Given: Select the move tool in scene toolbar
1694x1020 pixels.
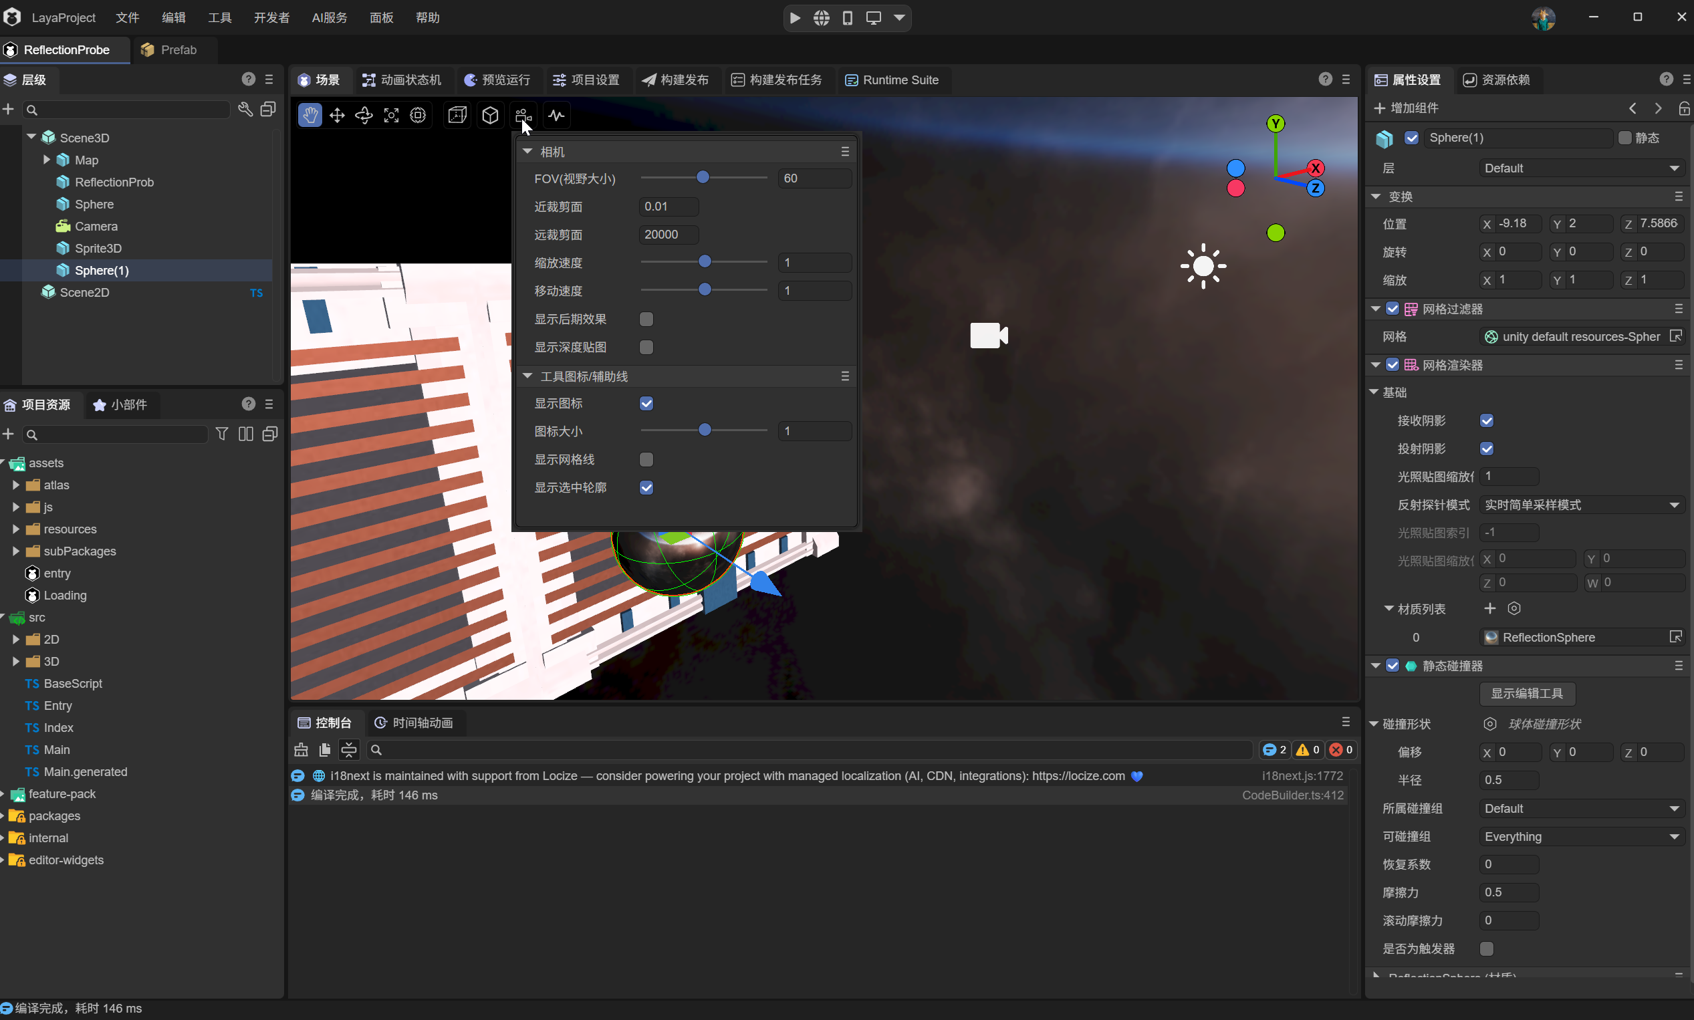Looking at the screenshot, I should (337, 115).
